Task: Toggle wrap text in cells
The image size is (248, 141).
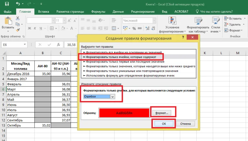Action: [114, 20]
